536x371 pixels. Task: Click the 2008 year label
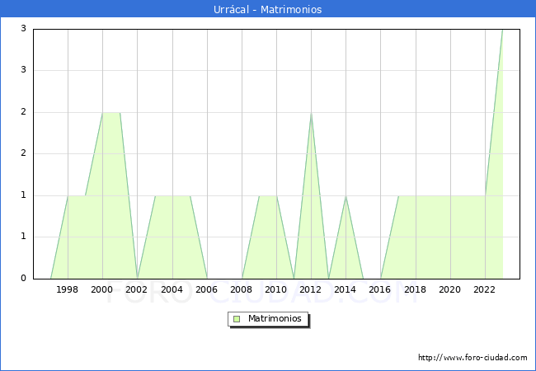point(242,289)
